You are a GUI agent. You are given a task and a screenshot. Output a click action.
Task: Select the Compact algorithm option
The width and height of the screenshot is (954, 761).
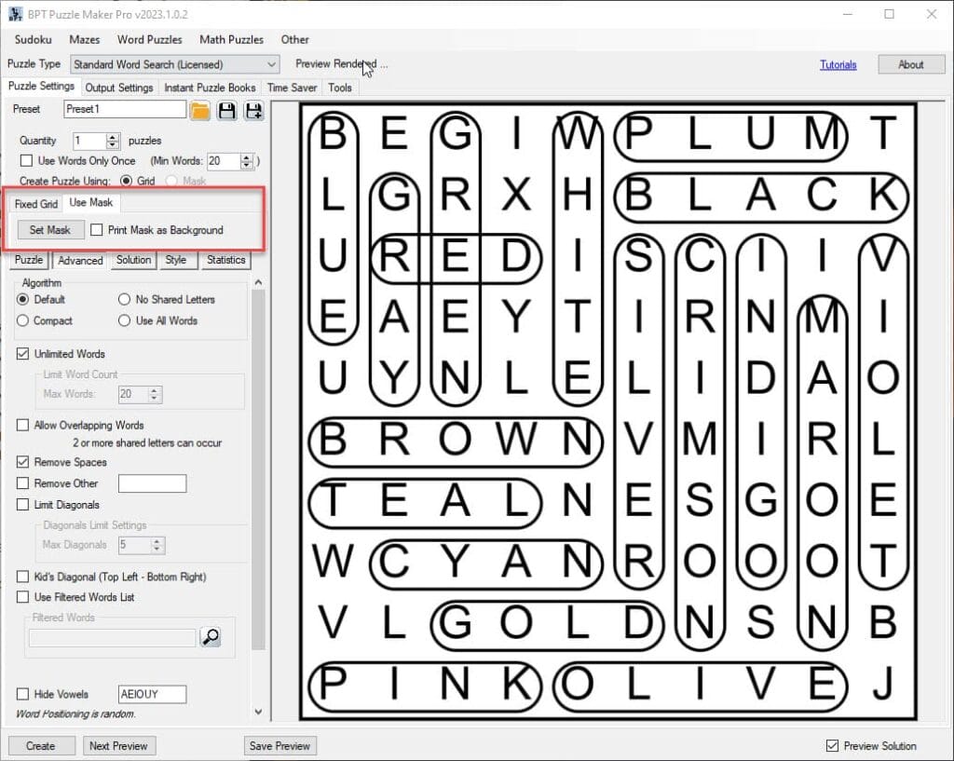pos(23,320)
